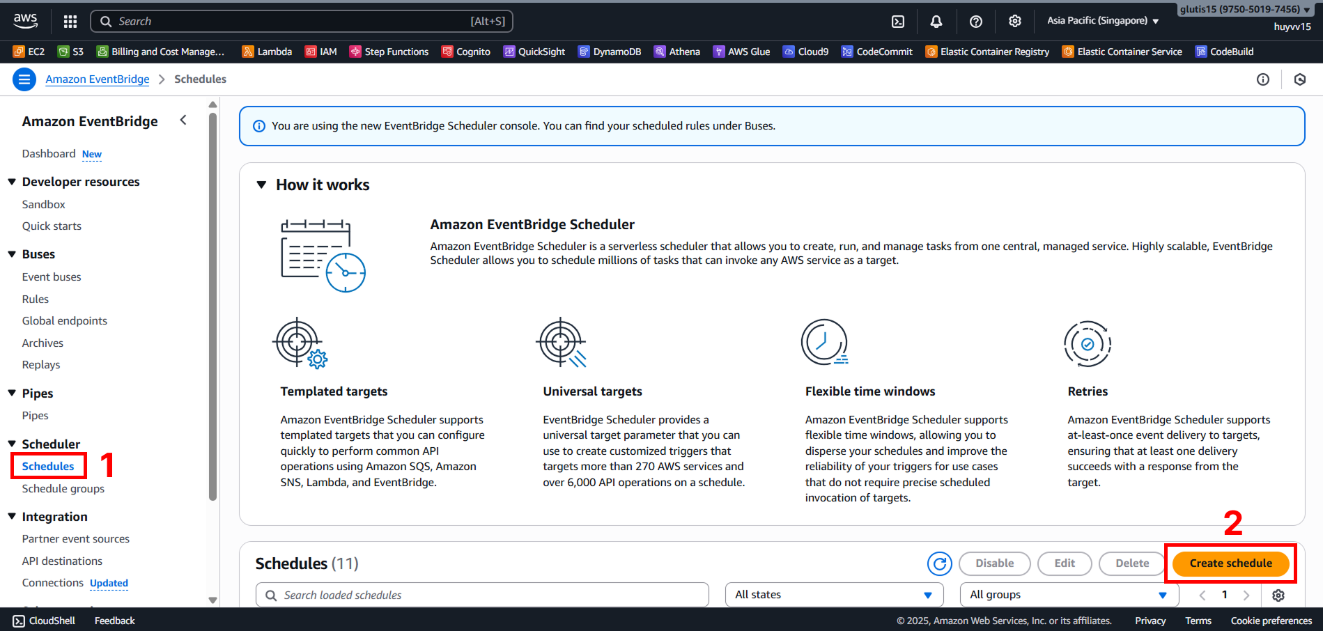This screenshot has width=1323, height=631.
Task: Open the All states filter dropdown
Action: coord(834,595)
